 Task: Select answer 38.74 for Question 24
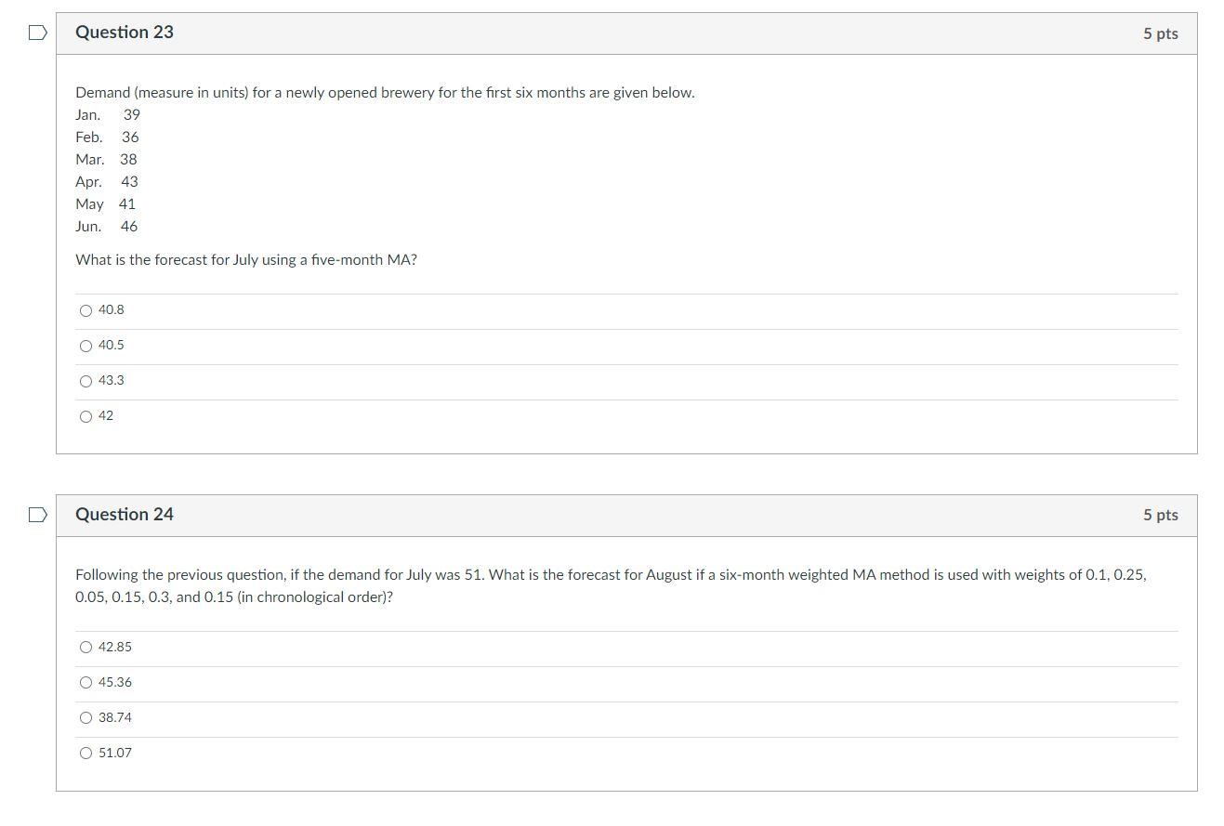[86, 717]
